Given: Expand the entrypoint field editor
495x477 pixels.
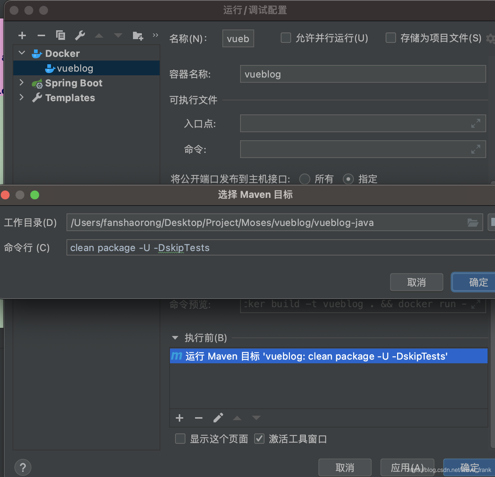Looking at the screenshot, I should 476,123.
